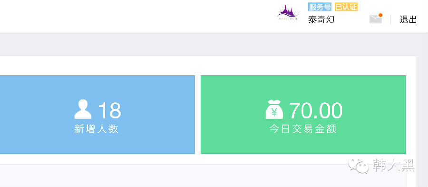Image resolution: width=428 pixels, height=187 pixels.
Task: Click the white panel area above cards
Action: click(x=207, y=66)
